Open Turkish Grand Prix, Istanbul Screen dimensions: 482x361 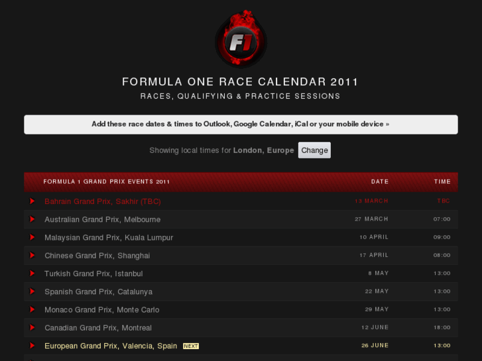click(x=93, y=274)
